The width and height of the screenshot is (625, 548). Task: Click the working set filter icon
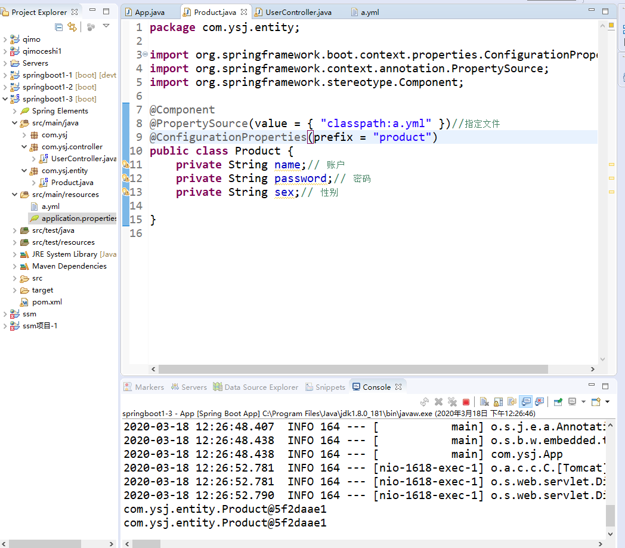click(x=91, y=27)
